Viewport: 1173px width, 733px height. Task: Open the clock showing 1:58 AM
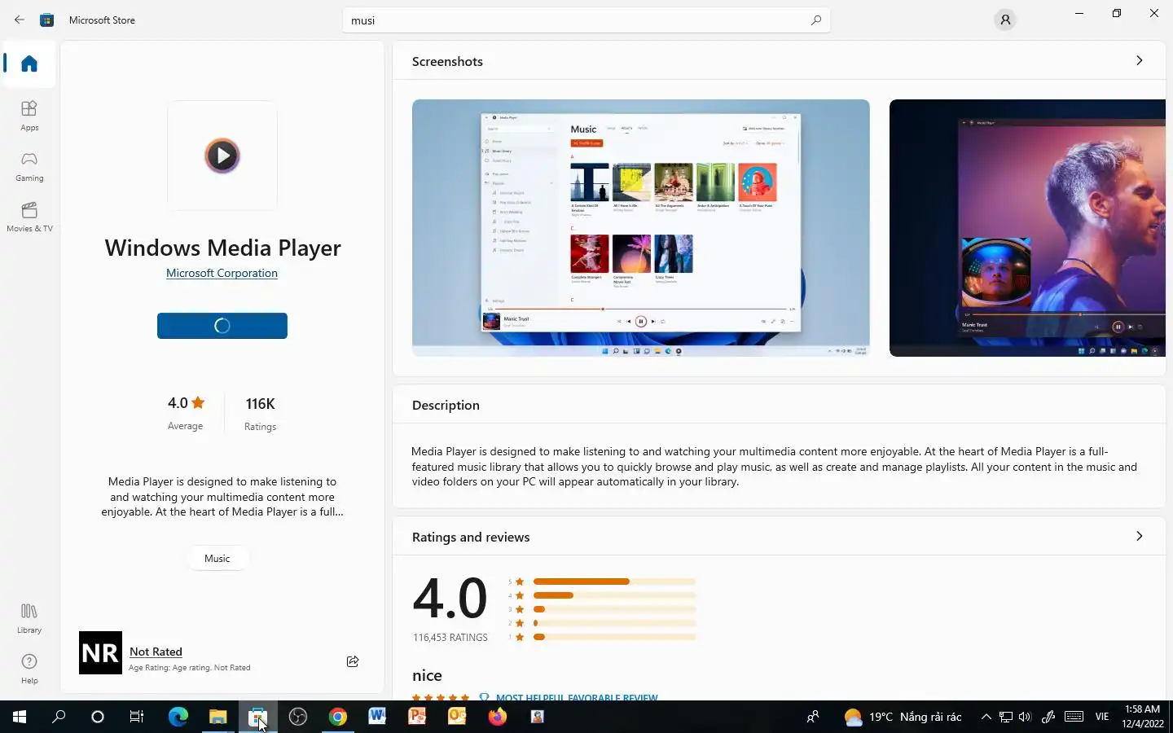(x=1142, y=717)
